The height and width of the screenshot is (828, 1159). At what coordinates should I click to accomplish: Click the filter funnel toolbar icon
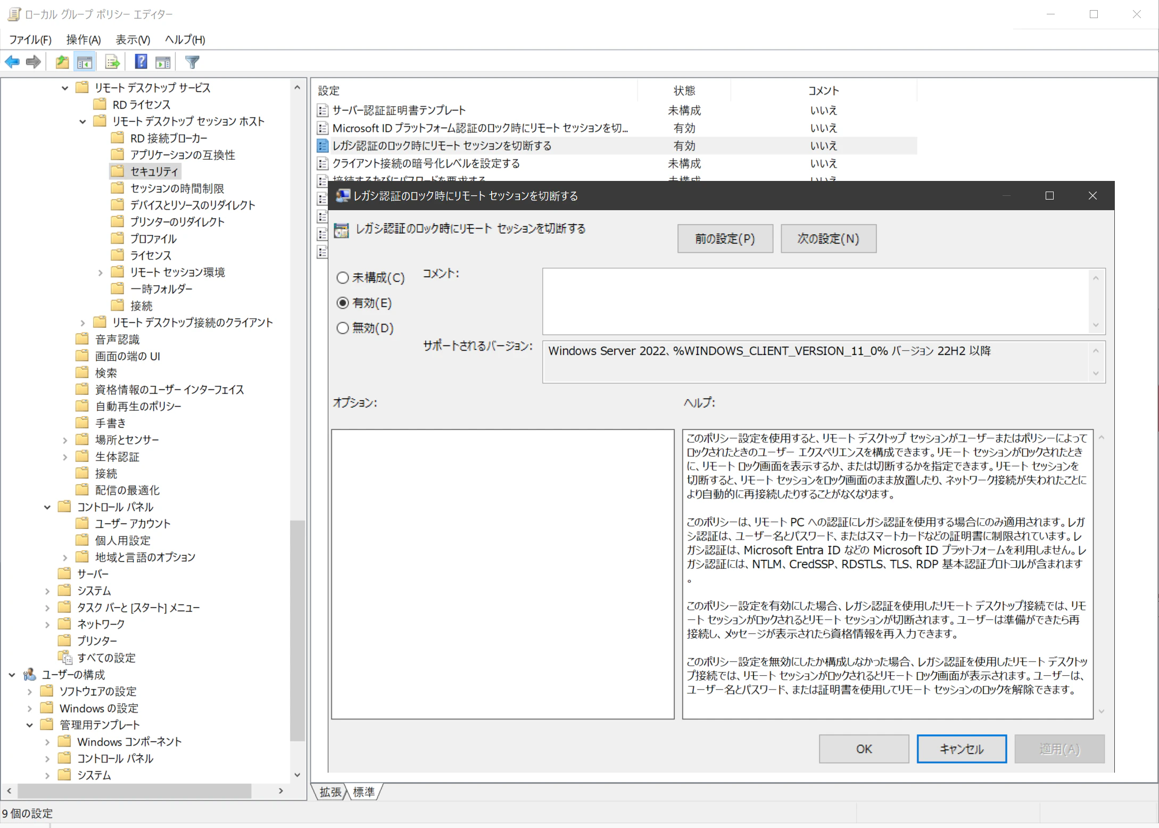point(192,62)
